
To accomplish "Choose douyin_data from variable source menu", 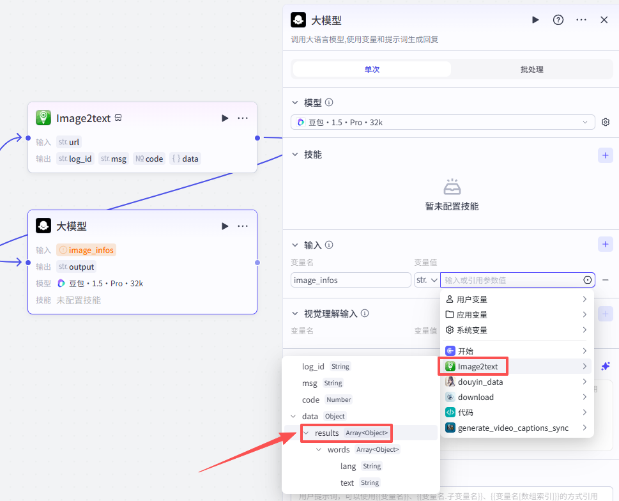I will tap(480, 382).
